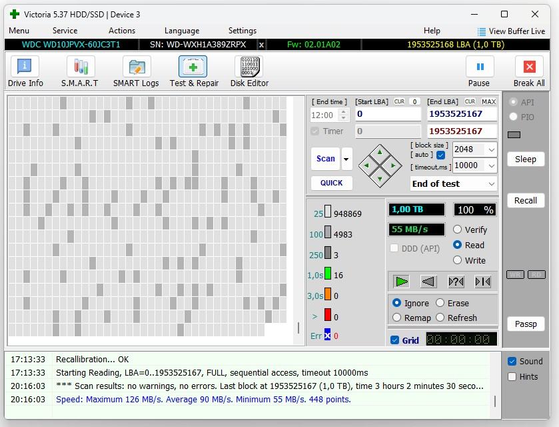Enable the Remap option

397,318
